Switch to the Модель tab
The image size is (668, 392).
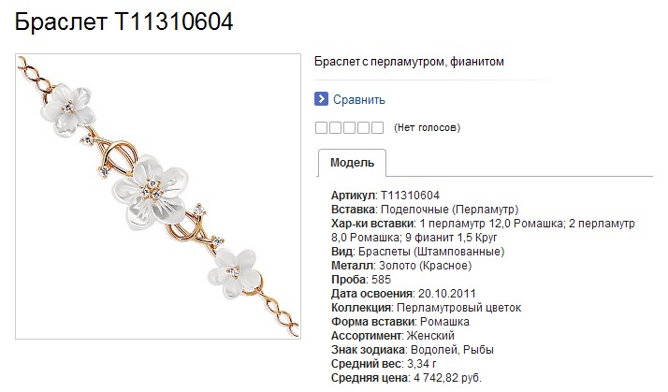tap(352, 163)
